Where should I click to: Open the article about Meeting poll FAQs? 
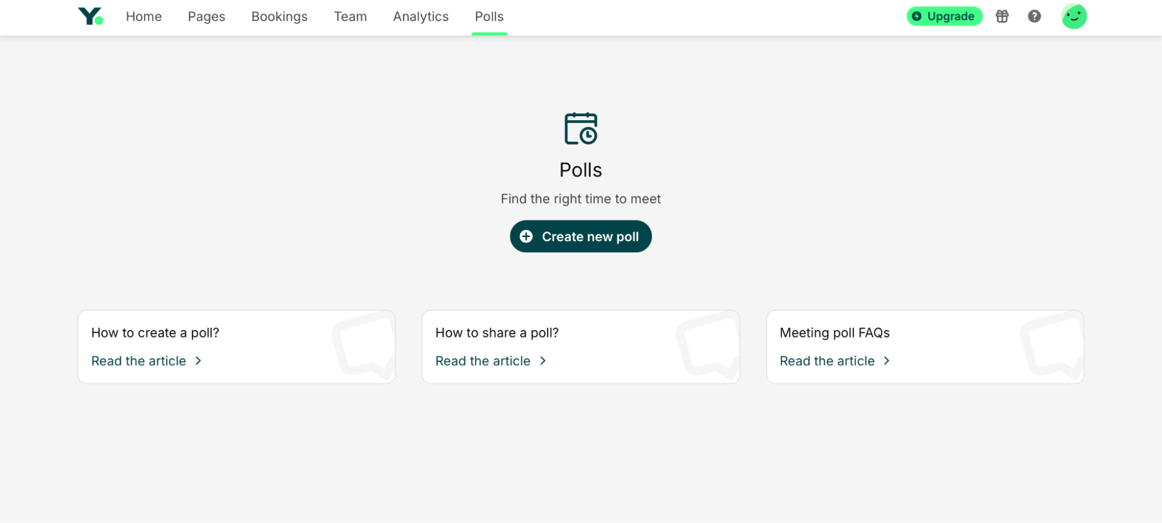click(x=827, y=361)
